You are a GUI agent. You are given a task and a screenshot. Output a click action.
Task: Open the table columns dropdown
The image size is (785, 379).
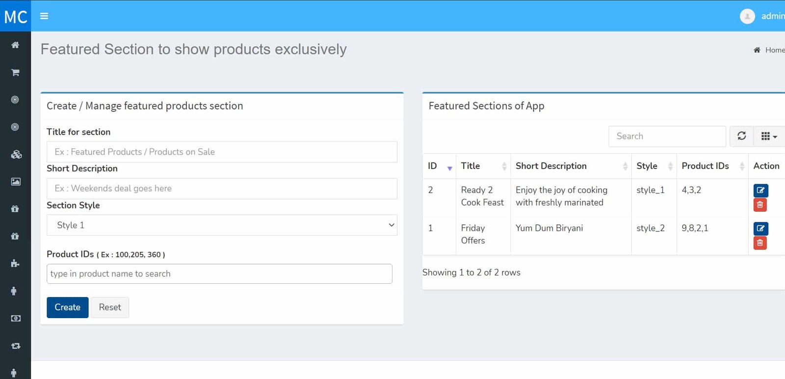click(x=768, y=136)
